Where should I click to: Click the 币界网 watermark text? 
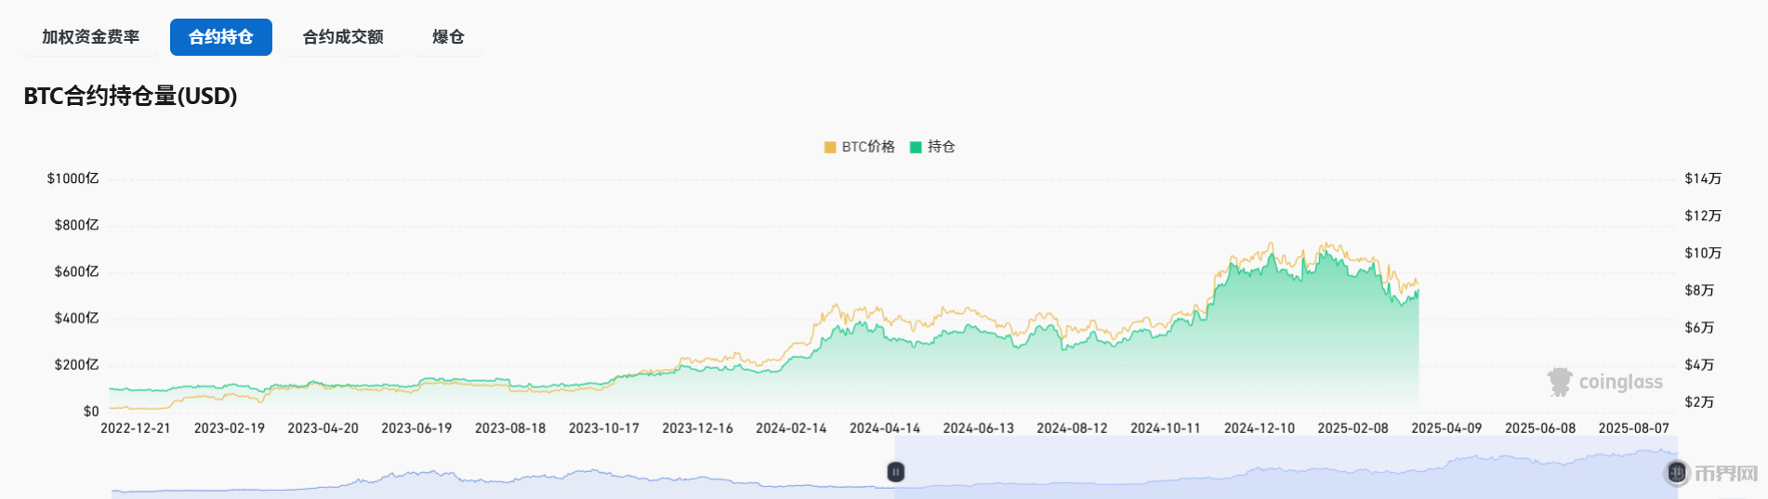point(1726,474)
